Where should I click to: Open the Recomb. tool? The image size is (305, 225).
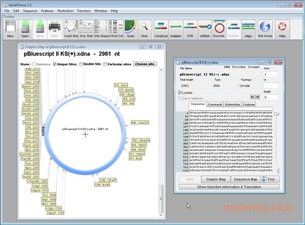219,29
